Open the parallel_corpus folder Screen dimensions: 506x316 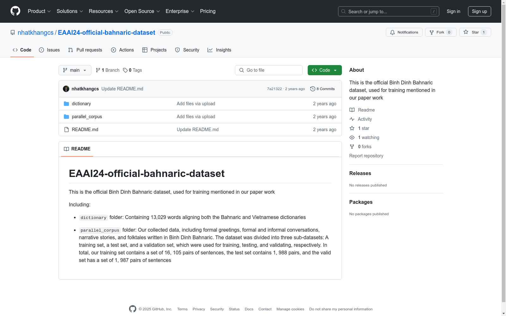point(87,117)
